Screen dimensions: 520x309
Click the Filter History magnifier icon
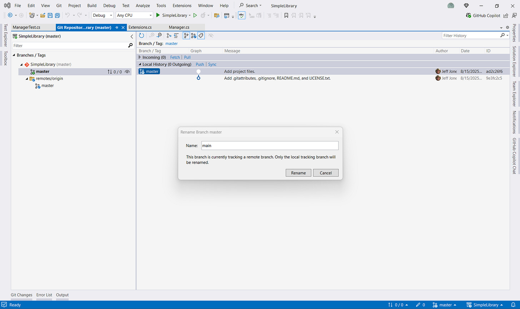502,35
